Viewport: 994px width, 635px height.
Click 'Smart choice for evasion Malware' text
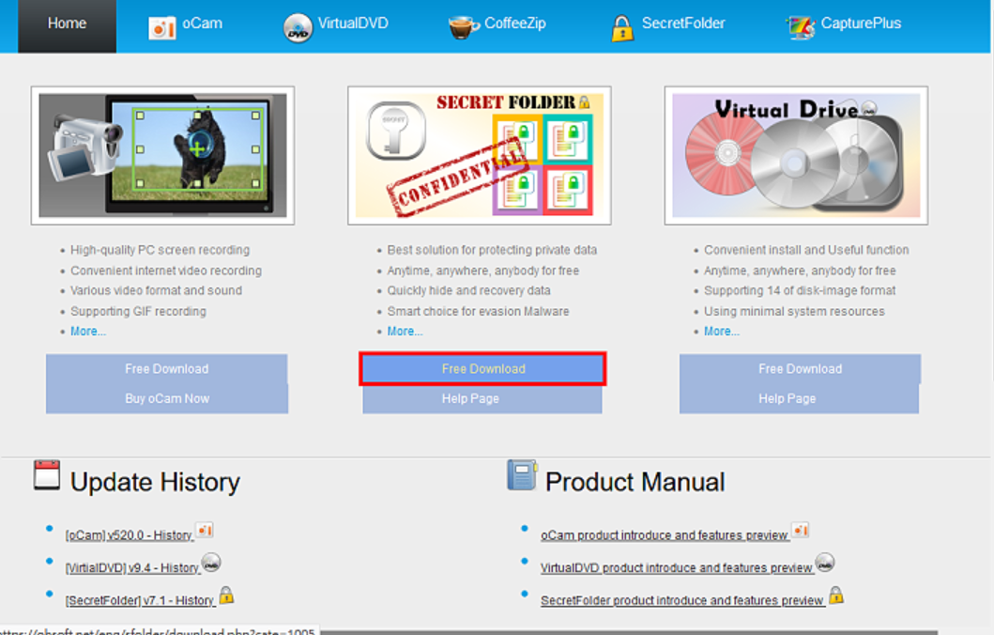click(478, 312)
